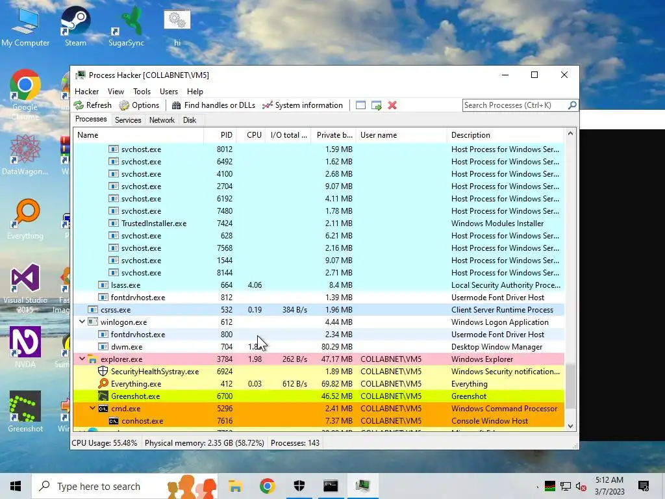The image size is (665, 499).
Task: Open Options from the toolbar
Action: pyautogui.click(x=139, y=105)
